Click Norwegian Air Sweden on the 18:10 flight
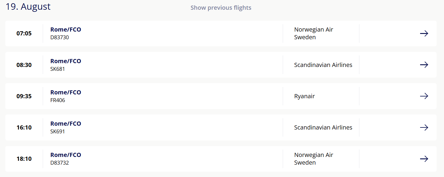The image size is (444, 177). [313, 159]
